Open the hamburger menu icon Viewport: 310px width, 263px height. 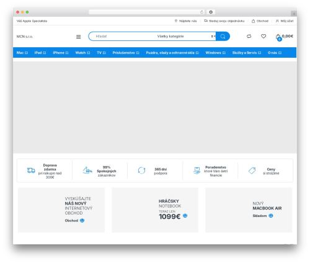(78, 37)
